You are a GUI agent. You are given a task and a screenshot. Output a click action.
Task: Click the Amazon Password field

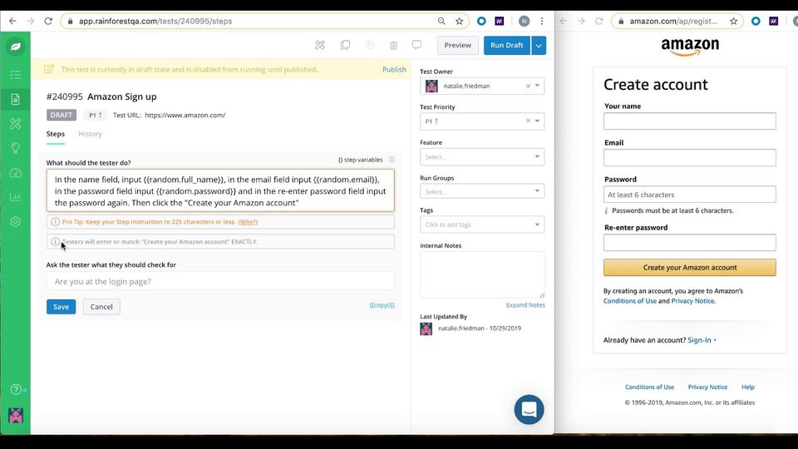click(690, 195)
